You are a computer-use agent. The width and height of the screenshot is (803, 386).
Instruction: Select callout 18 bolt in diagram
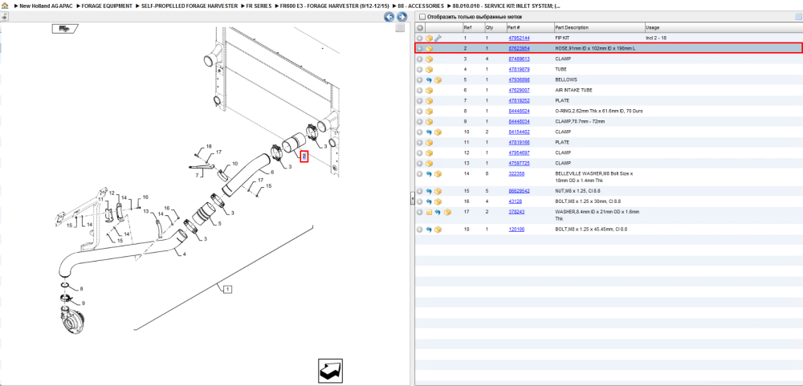[209, 147]
